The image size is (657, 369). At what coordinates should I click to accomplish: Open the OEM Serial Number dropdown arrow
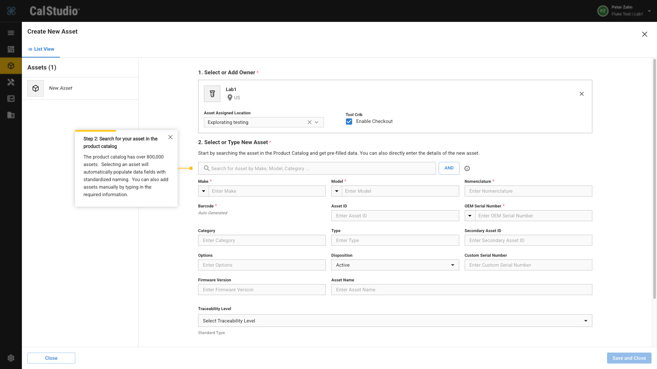(x=470, y=216)
